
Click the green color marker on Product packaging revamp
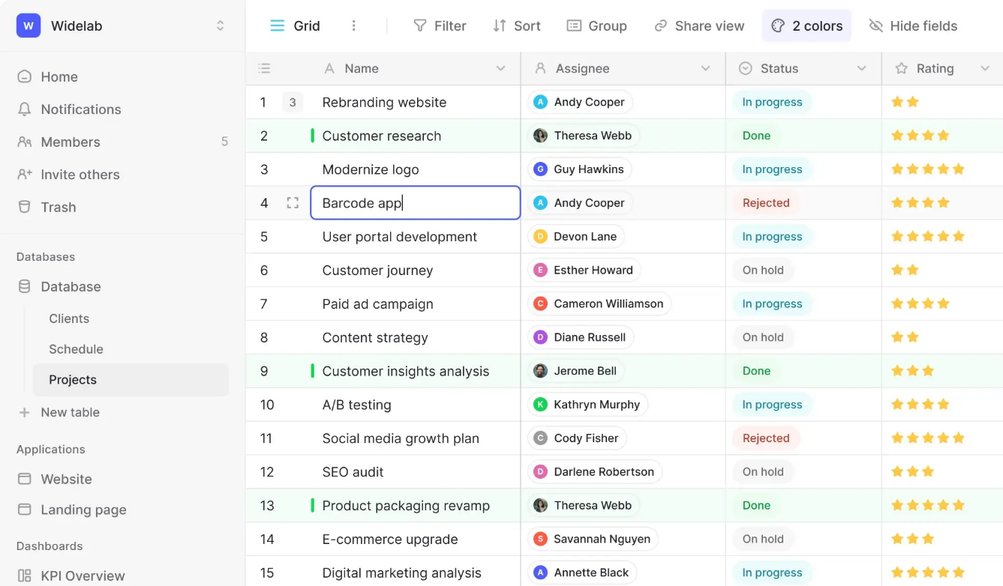coord(313,506)
